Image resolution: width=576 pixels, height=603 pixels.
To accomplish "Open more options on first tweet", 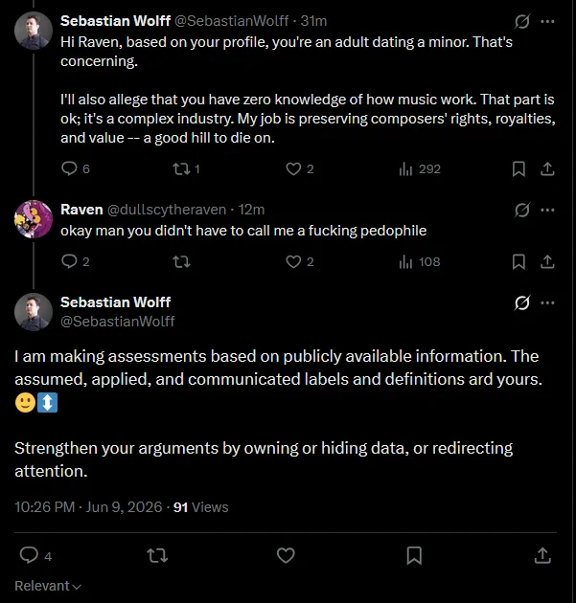I will [x=547, y=21].
